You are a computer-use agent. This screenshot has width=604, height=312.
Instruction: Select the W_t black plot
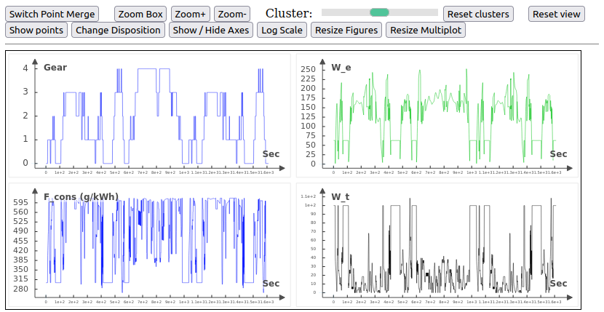pyautogui.click(x=437, y=244)
